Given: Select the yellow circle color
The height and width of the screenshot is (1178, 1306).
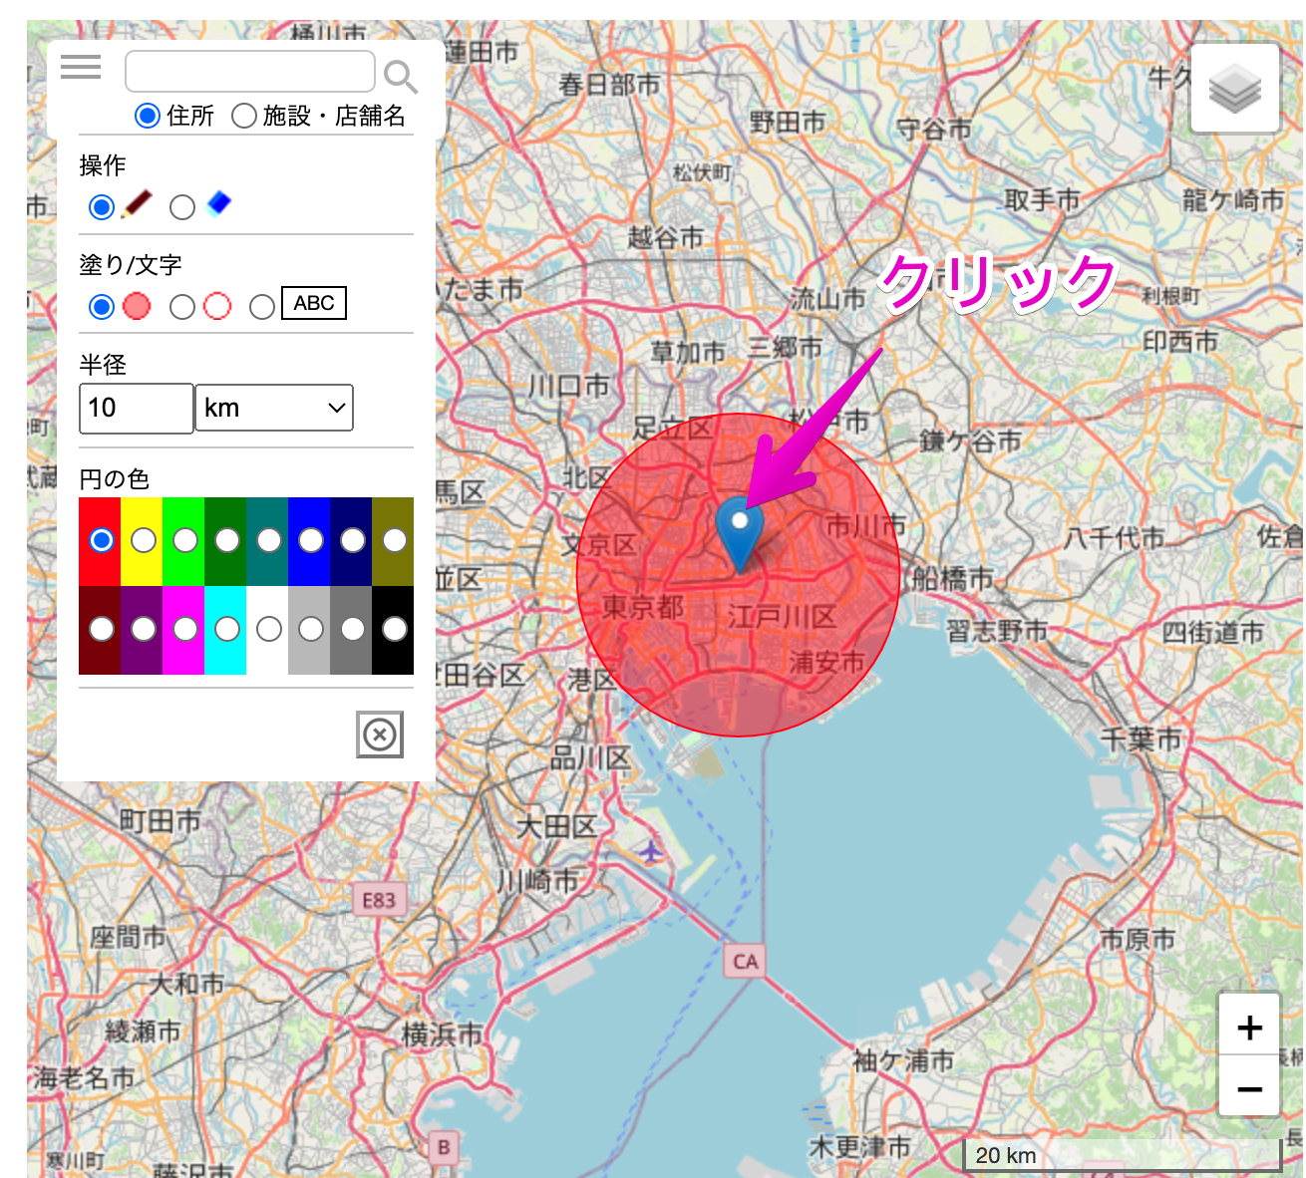Looking at the screenshot, I should coord(143,539).
